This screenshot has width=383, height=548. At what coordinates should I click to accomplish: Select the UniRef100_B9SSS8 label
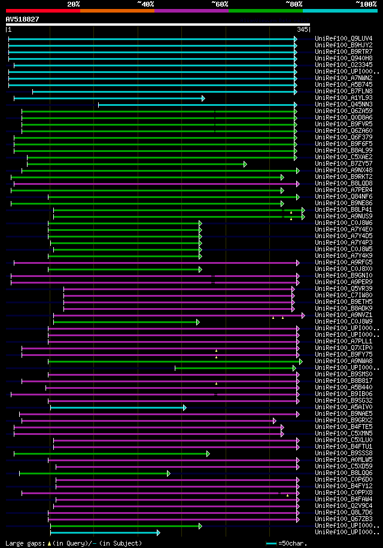pyautogui.click(x=344, y=453)
